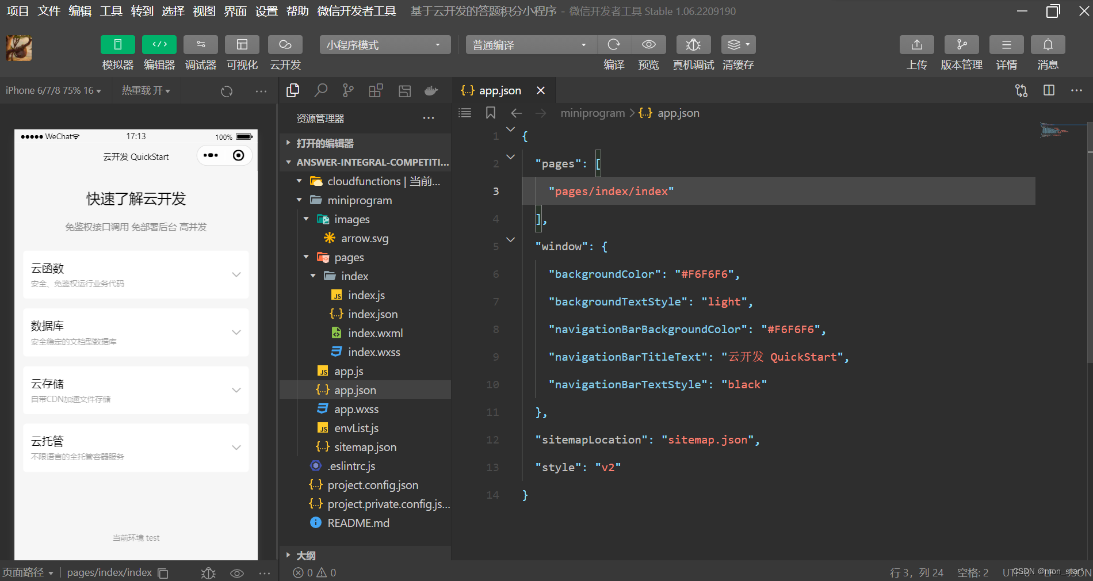Click the errors and warnings count
Image resolution: width=1093 pixels, height=581 pixels.
[314, 573]
